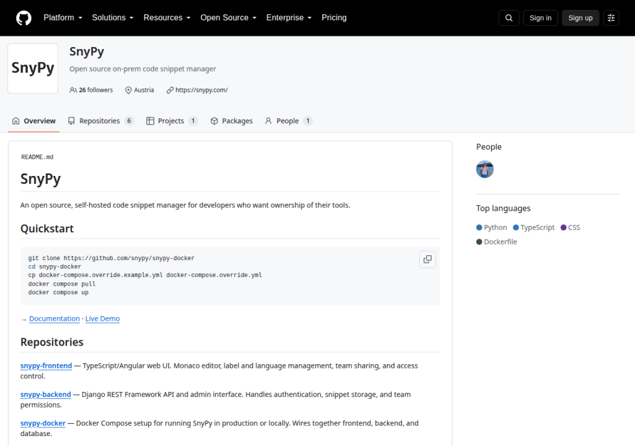Click the location pin icon beside Austria
The height and width of the screenshot is (446, 635).
click(128, 90)
